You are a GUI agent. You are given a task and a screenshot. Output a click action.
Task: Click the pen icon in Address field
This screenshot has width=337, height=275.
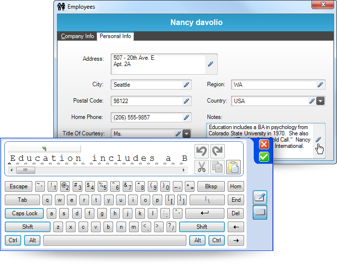pos(210,64)
